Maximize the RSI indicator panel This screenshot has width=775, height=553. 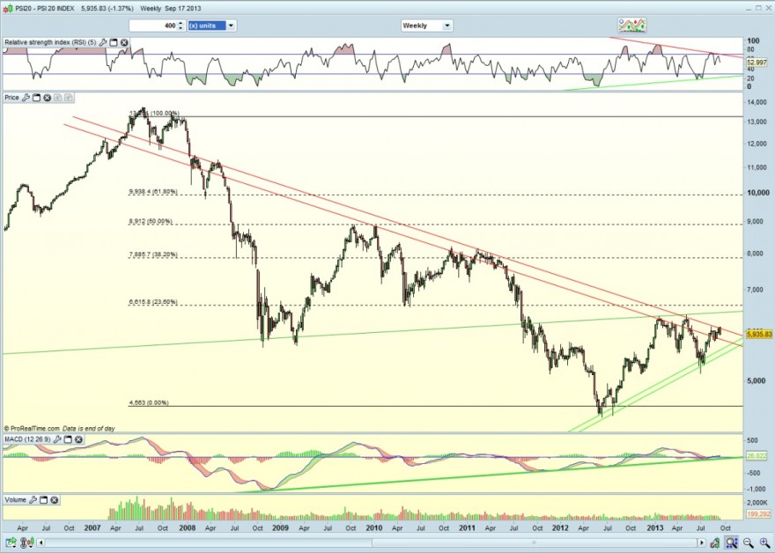click(114, 42)
